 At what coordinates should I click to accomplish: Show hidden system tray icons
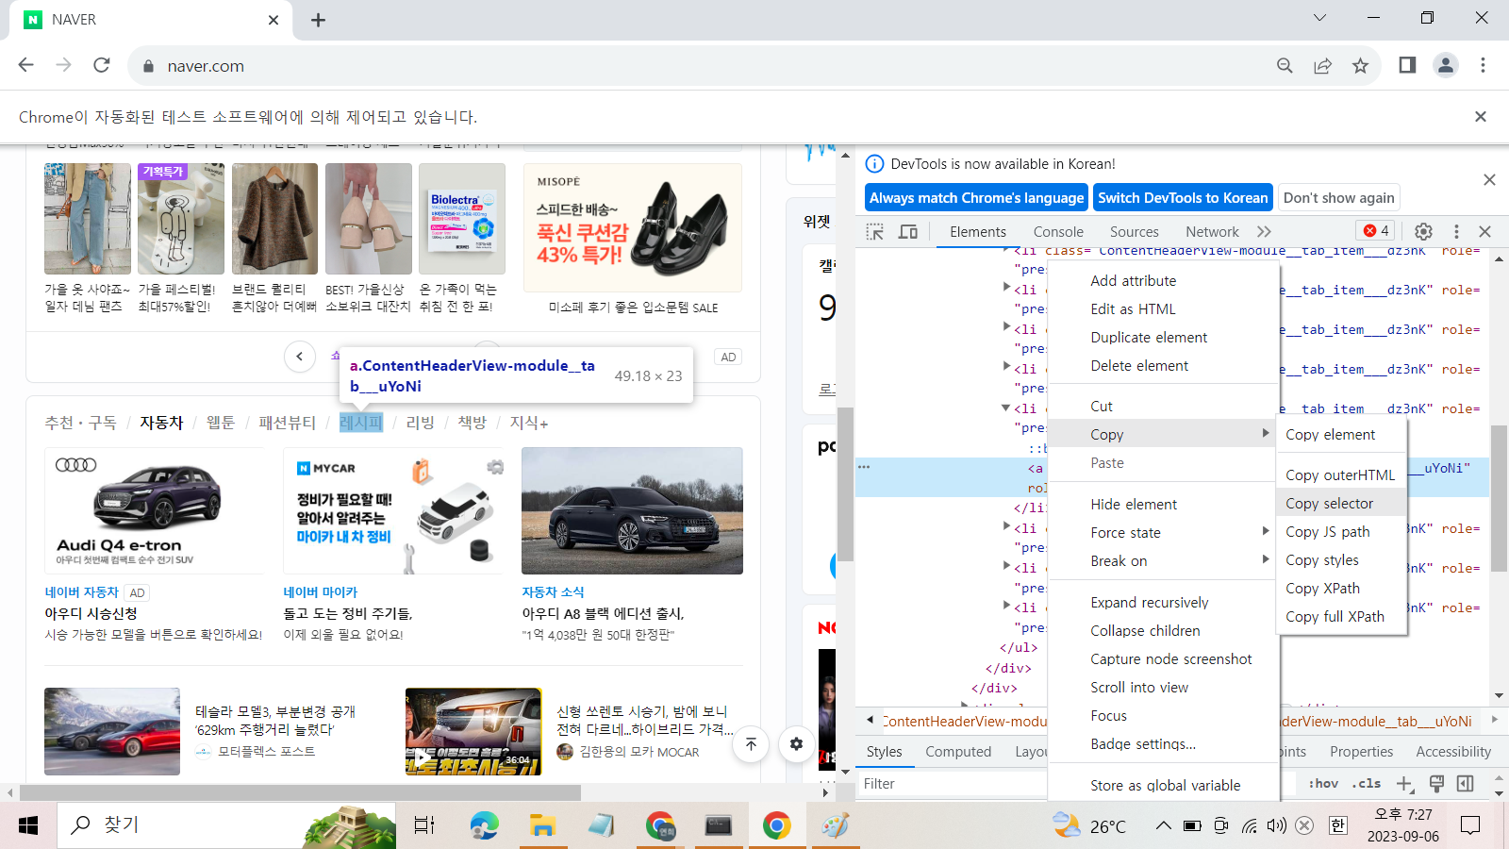tap(1164, 826)
